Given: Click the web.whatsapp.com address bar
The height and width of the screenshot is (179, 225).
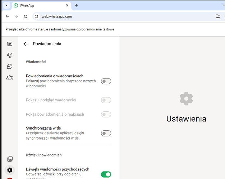Looking at the screenshot, I should point(108,16).
